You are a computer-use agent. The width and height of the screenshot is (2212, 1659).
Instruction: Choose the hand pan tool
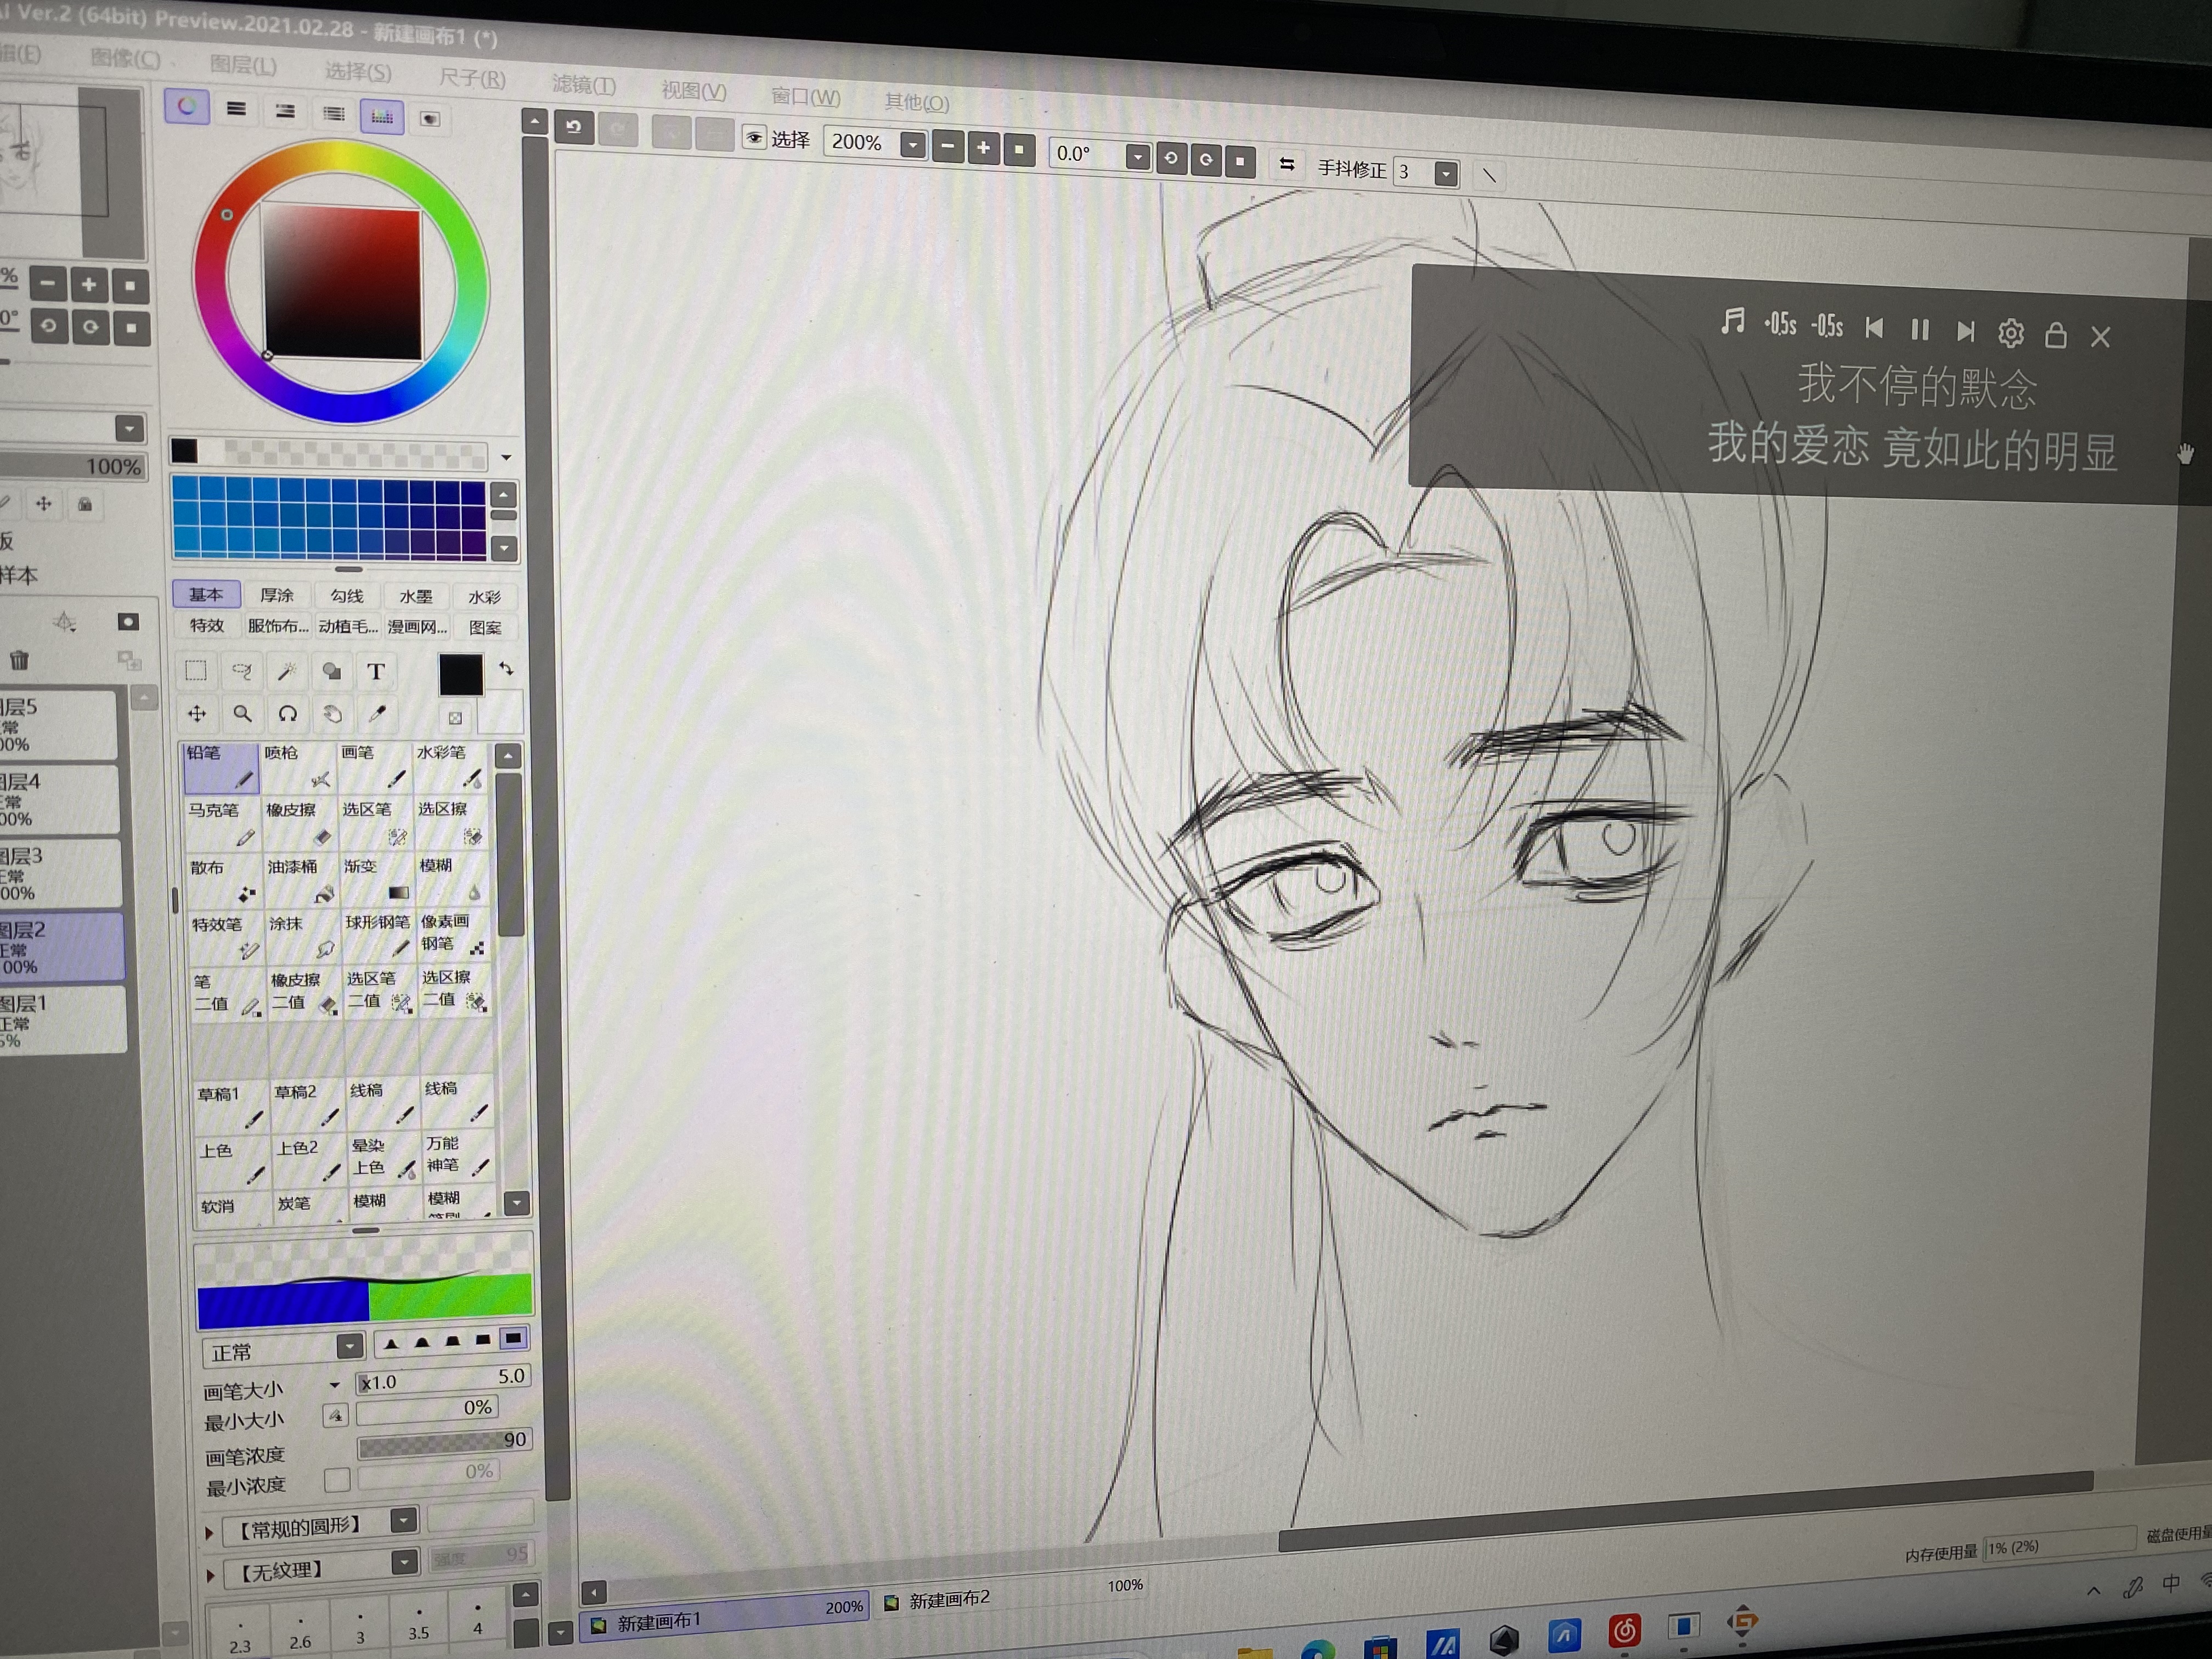pos(332,714)
